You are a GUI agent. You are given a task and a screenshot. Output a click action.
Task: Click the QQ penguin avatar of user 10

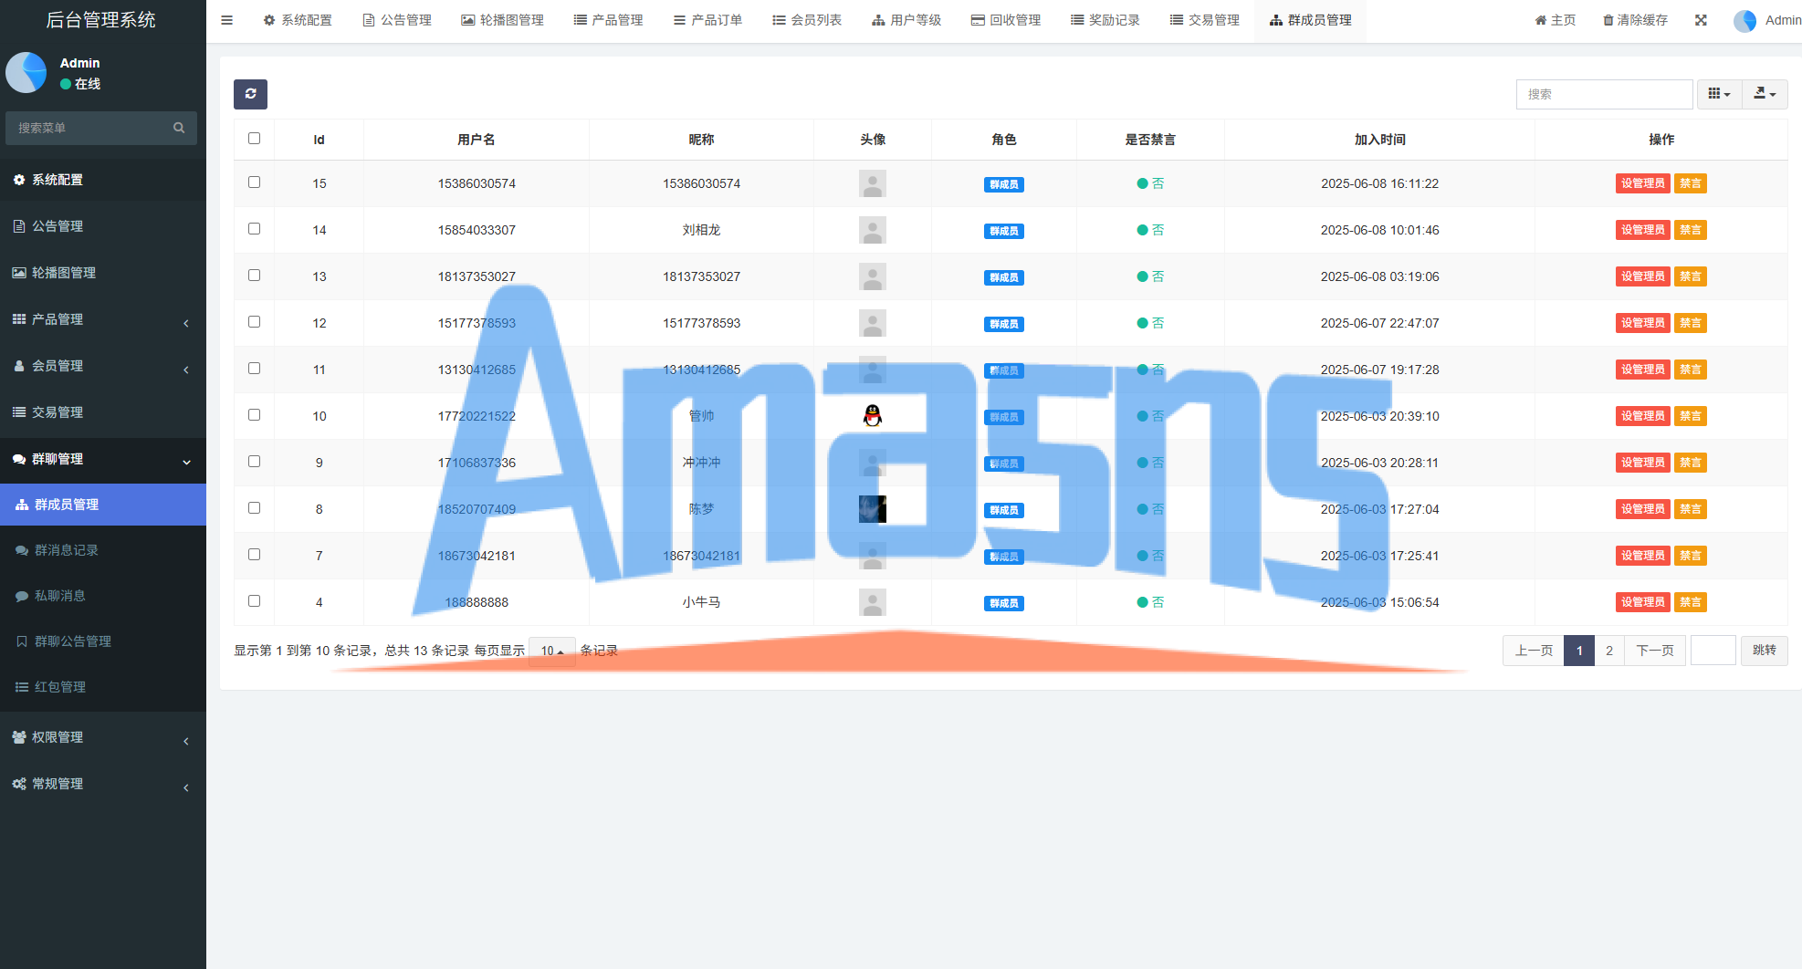[873, 416]
